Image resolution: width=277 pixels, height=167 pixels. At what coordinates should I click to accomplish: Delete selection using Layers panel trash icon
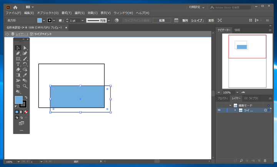point(265,160)
